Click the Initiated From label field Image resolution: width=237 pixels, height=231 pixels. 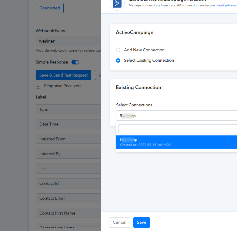tap(68, 139)
